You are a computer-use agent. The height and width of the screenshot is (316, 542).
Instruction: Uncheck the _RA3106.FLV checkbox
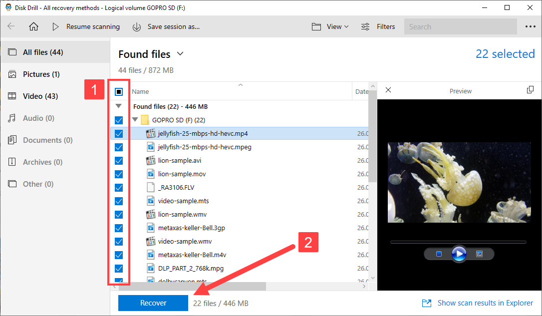click(x=119, y=187)
